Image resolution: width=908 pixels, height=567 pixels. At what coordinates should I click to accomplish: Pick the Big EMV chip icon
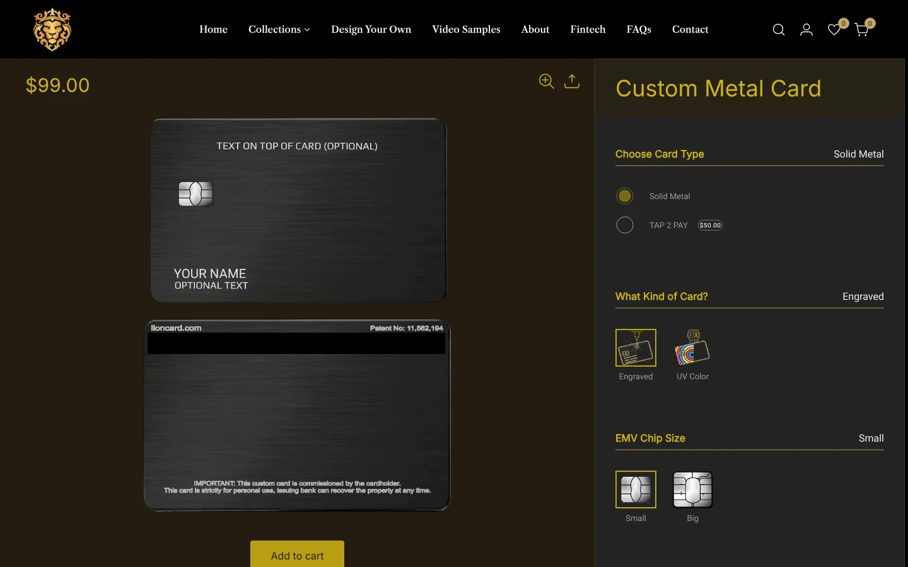[x=692, y=490]
